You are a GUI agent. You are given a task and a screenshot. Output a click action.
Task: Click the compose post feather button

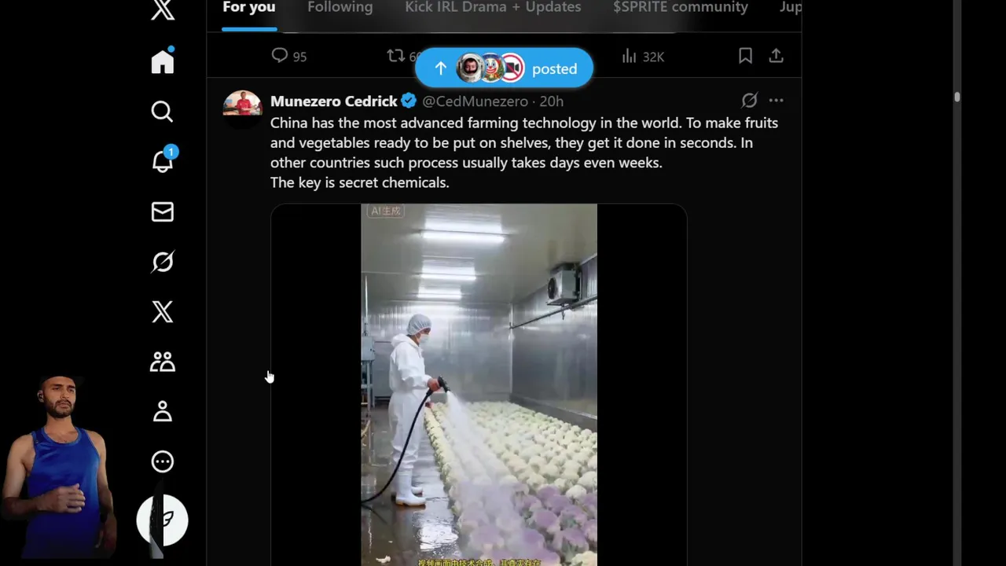163,520
